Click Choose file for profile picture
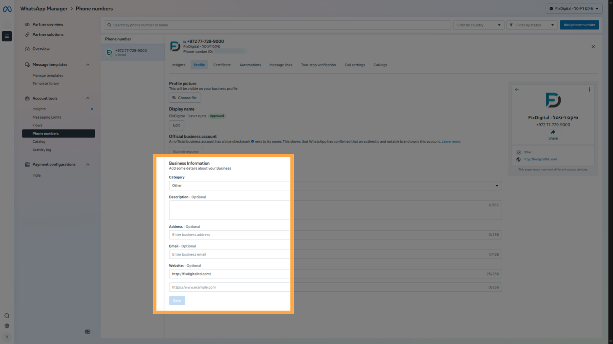613x344 pixels. pyautogui.click(x=185, y=98)
